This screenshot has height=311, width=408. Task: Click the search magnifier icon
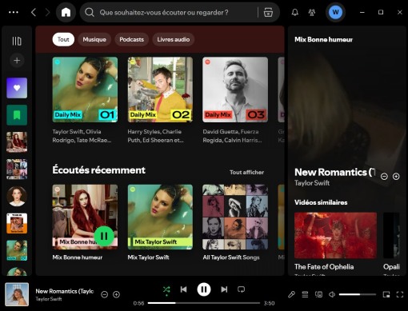pyautogui.click(x=90, y=12)
